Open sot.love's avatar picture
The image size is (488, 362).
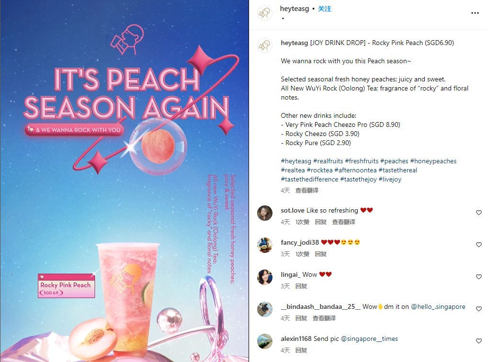[x=265, y=213]
